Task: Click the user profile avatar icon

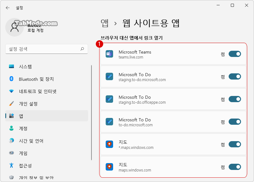Action: tap(15, 27)
